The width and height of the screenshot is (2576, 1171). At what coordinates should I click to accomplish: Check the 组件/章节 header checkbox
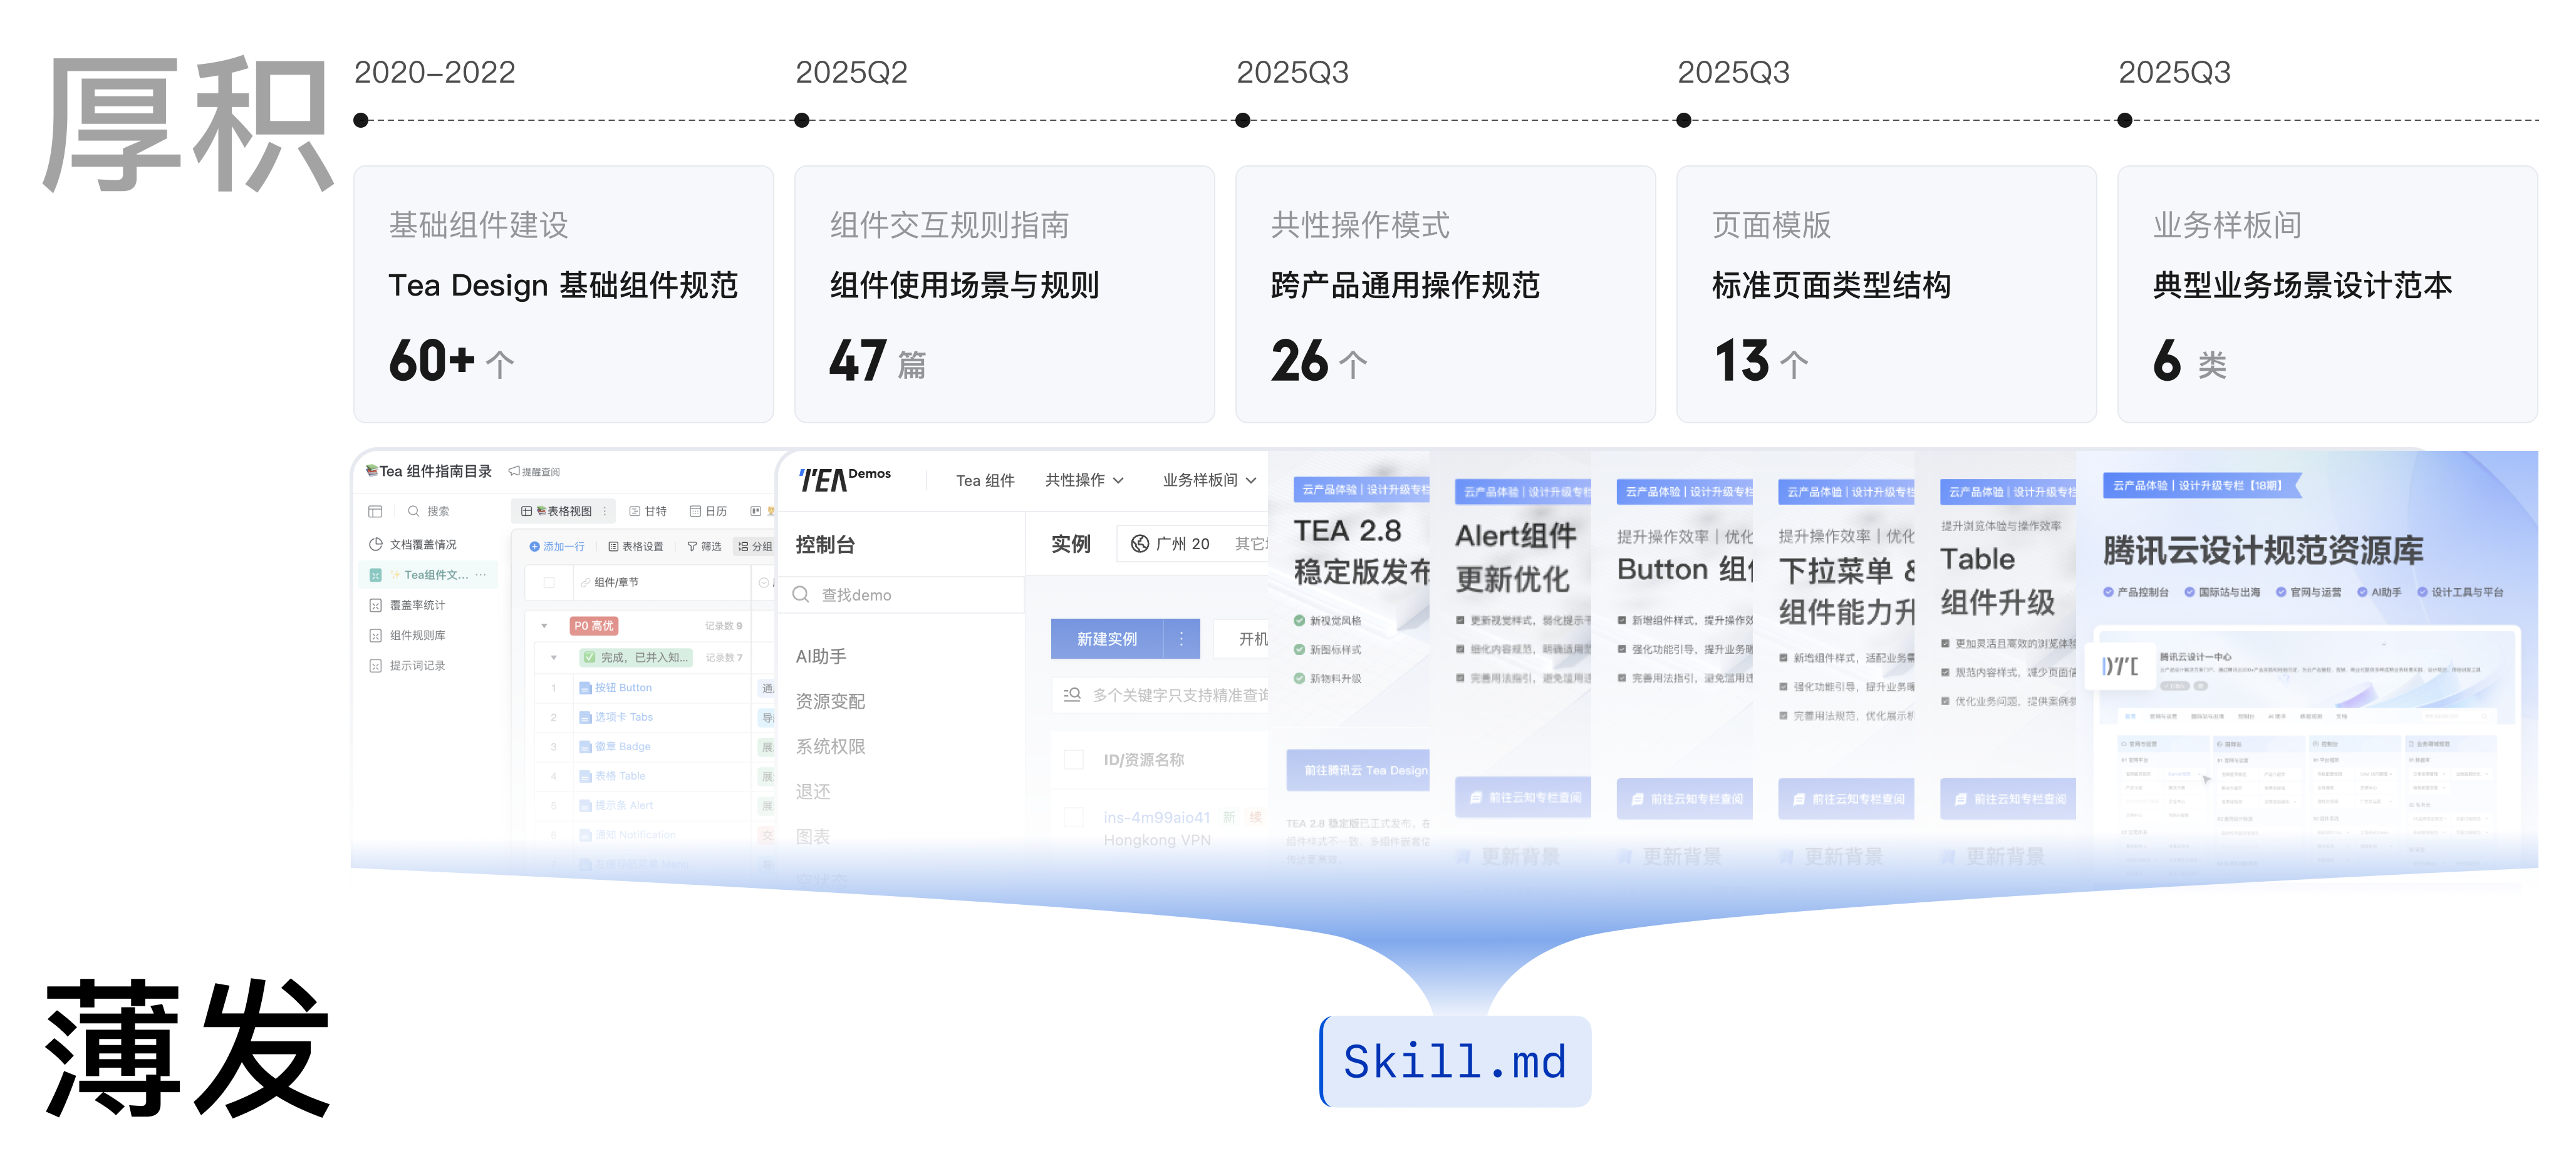click(549, 583)
